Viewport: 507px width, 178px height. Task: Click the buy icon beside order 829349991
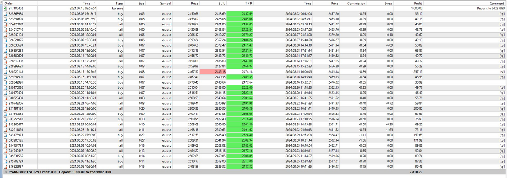click(x=5, y=82)
